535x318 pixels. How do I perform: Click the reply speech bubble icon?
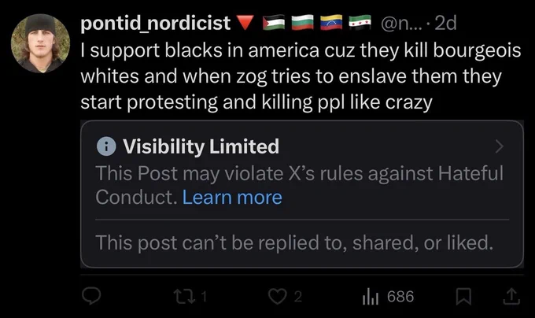click(91, 296)
